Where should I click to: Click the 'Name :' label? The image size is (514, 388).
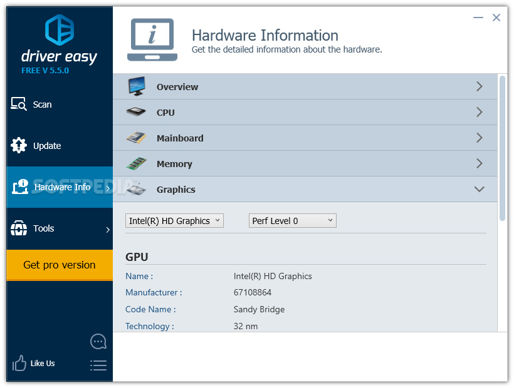pos(139,276)
